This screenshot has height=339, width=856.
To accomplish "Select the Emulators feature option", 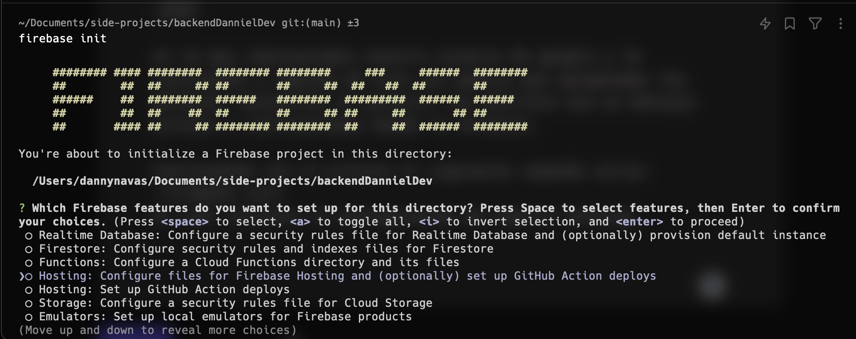I will tap(29, 317).
